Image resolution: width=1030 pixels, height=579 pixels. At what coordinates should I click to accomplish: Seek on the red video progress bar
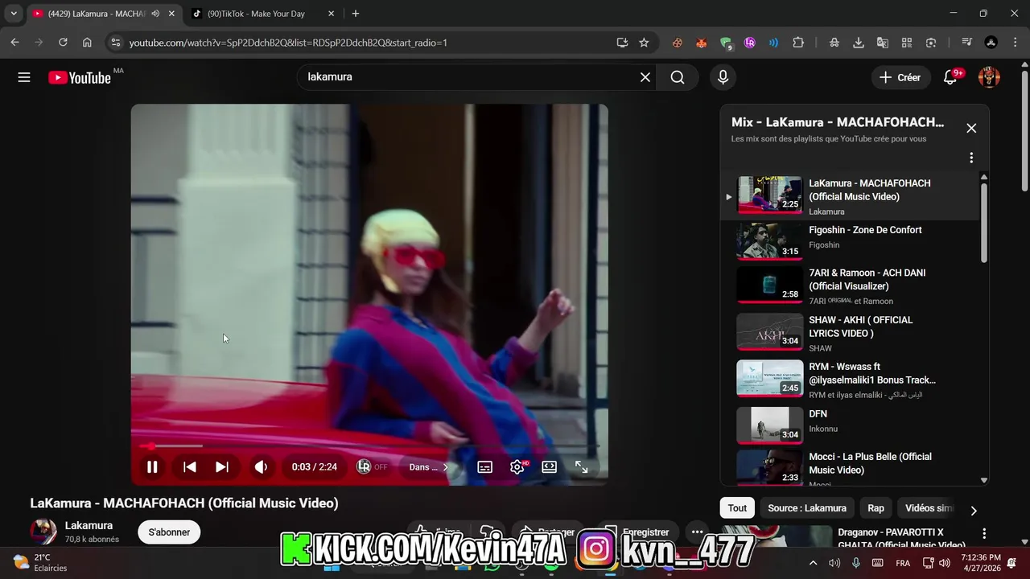tap(369, 446)
